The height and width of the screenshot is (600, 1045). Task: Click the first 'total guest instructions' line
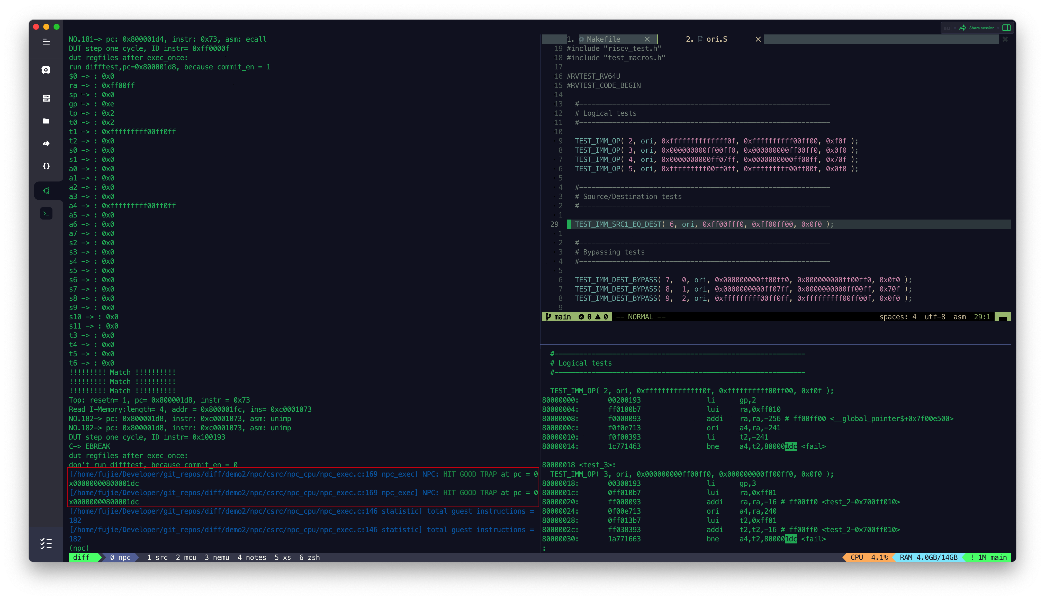(301, 515)
